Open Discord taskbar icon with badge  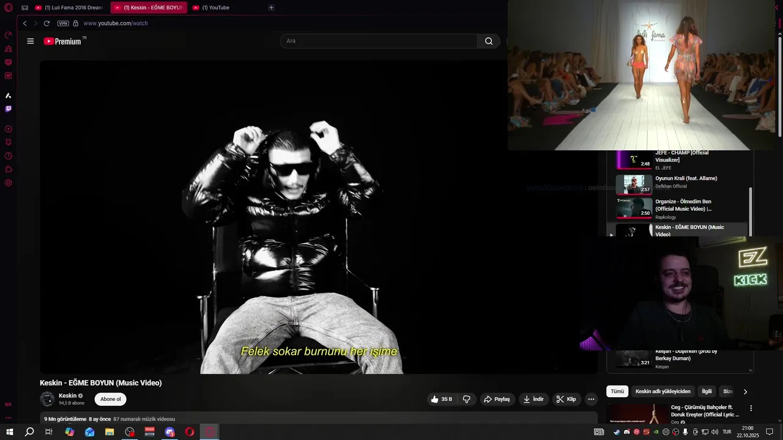170,432
